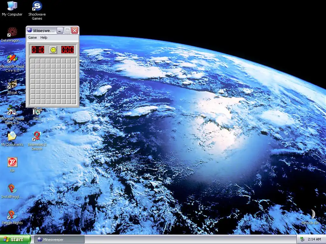Viewport: 326px width, 244px height.
Task: Click the Minesweeper mine counter display
Action: click(38, 50)
